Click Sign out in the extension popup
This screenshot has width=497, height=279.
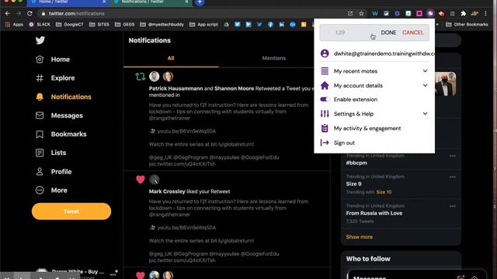(x=344, y=143)
